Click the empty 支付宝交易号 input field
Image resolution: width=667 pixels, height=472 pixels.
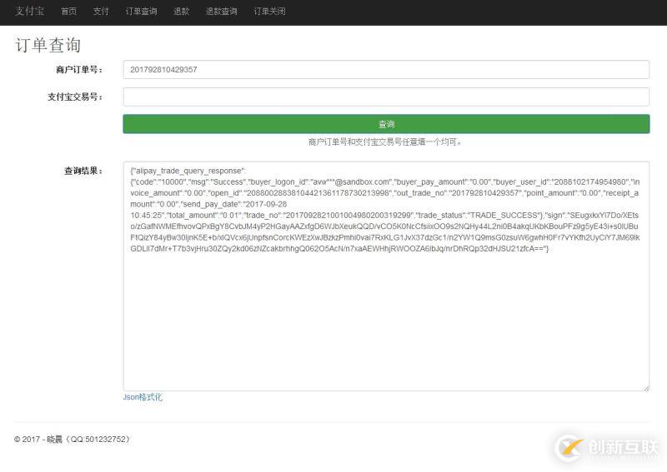coord(386,97)
